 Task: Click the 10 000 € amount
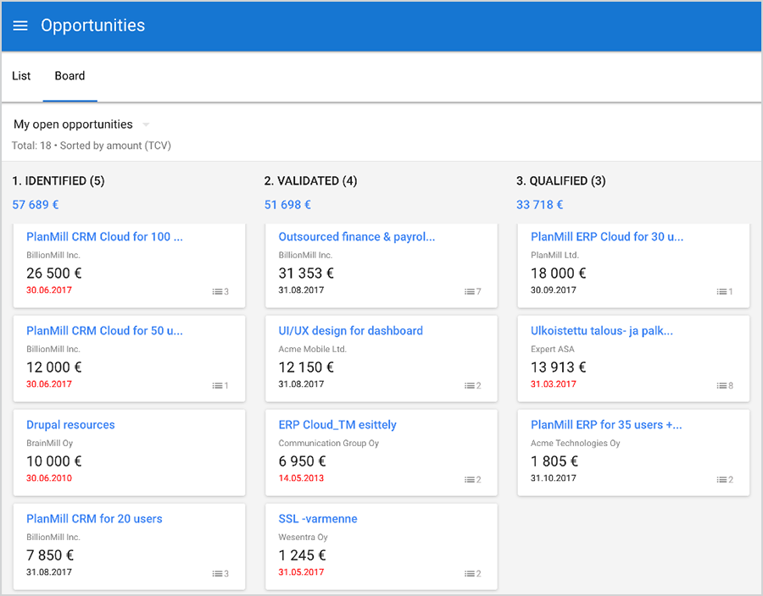coord(54,461)
